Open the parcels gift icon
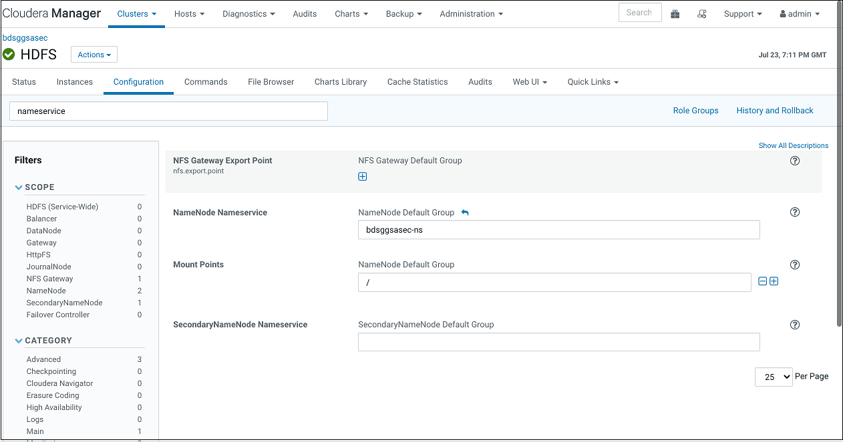The width and height of the screenshot is (843, 442). 675,14
